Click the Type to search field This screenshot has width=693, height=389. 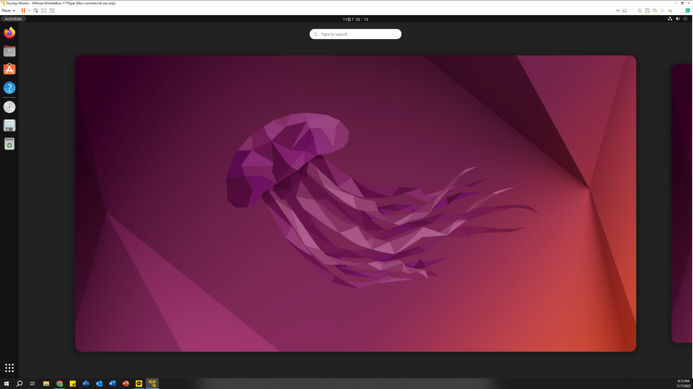pos(355,34)
